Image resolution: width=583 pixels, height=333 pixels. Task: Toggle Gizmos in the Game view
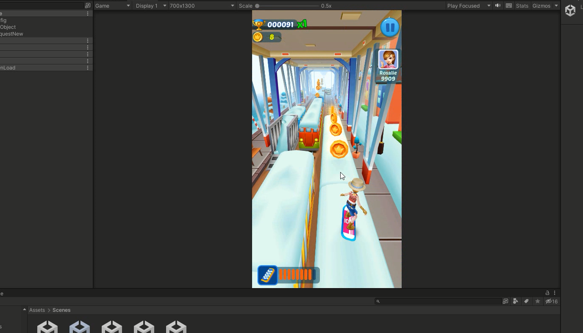[541, 6]
